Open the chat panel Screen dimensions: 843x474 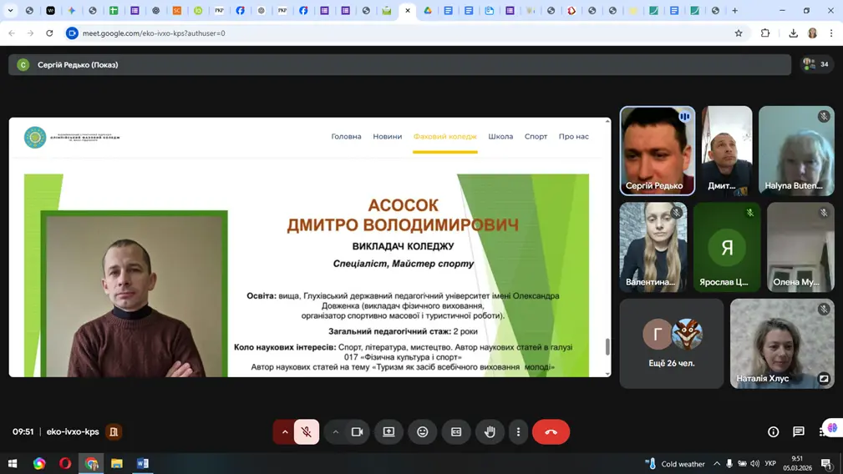[x=799, y=431]
